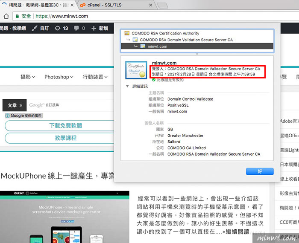Click the 好 button in certificate dialog
Viewport: 299px width, 243px height.
tap(260, 171)
